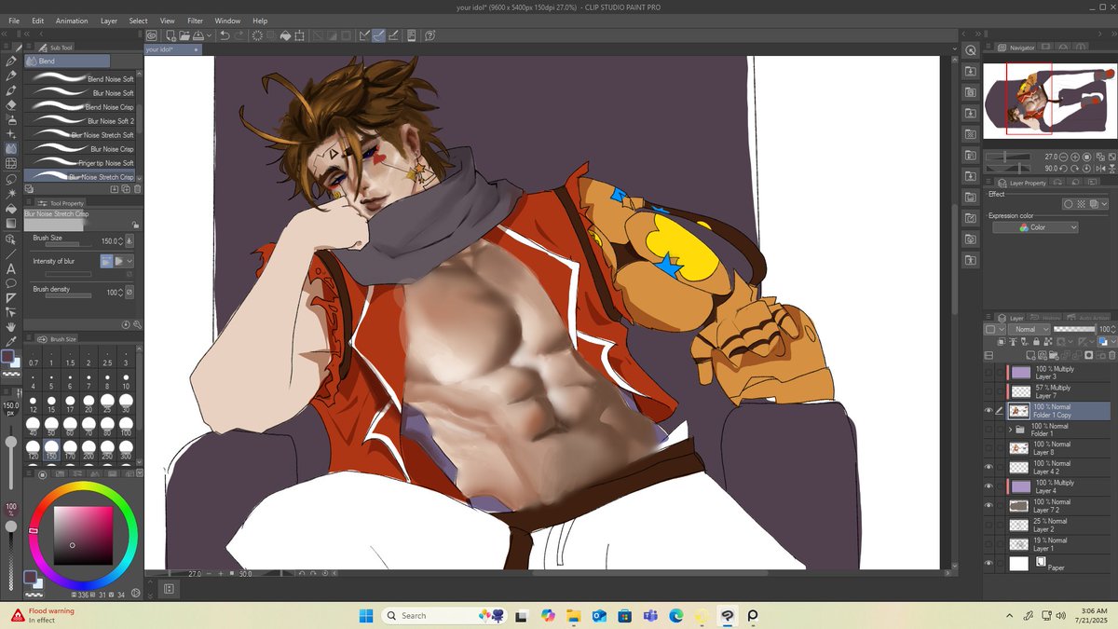Viewport: 1118px width, 629px height.
Task: Show hidden Layer 1
Action: [988, 544]
